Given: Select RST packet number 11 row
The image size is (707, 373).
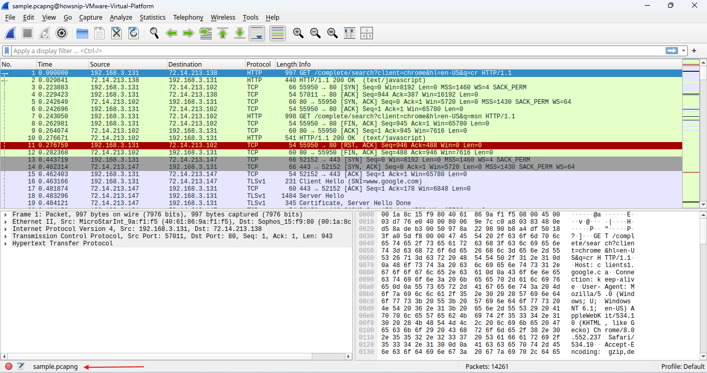Looking at the screenshot, I should click(341, 146).
